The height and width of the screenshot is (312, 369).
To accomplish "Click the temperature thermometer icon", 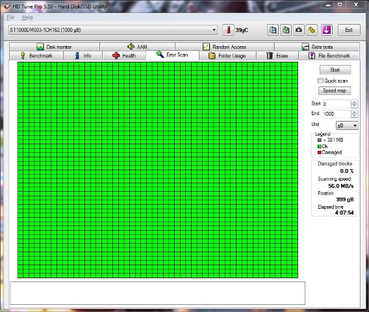I will tap(228, 30).
